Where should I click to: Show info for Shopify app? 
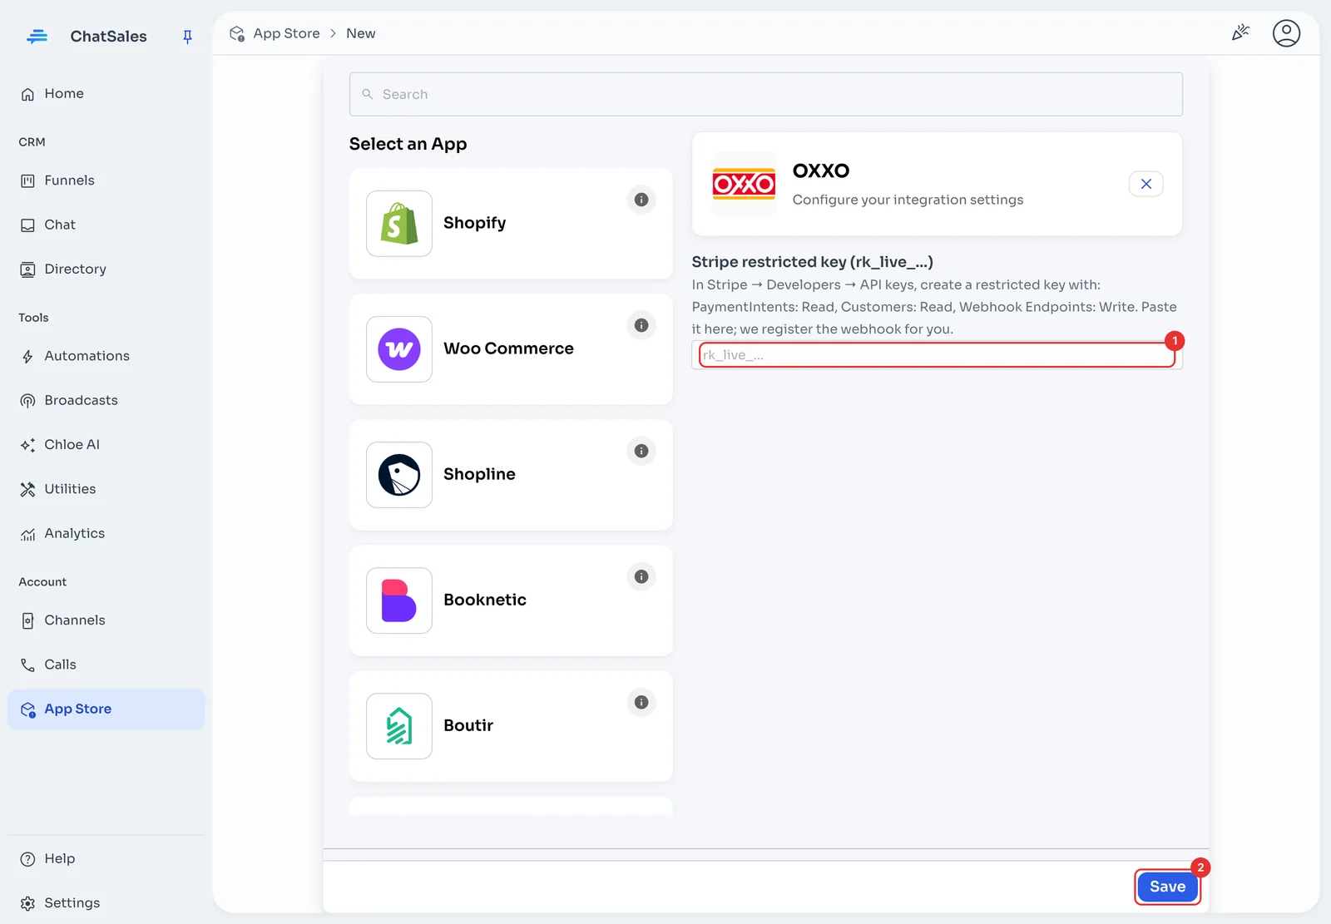pos(641,200)
